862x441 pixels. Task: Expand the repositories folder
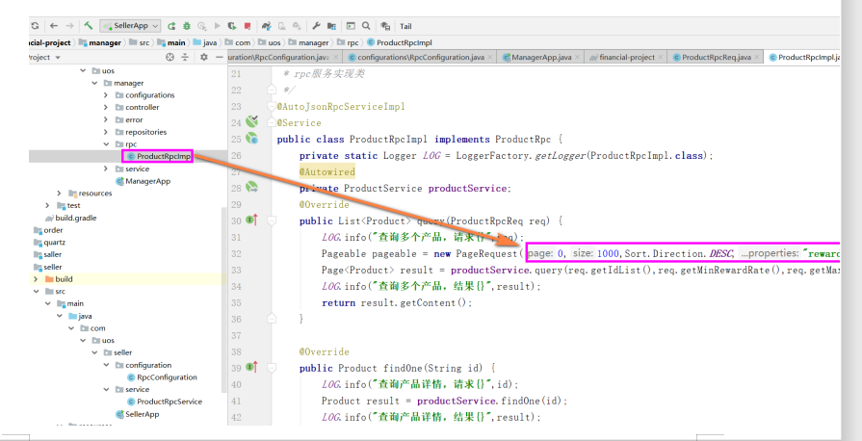click(106, 132)
